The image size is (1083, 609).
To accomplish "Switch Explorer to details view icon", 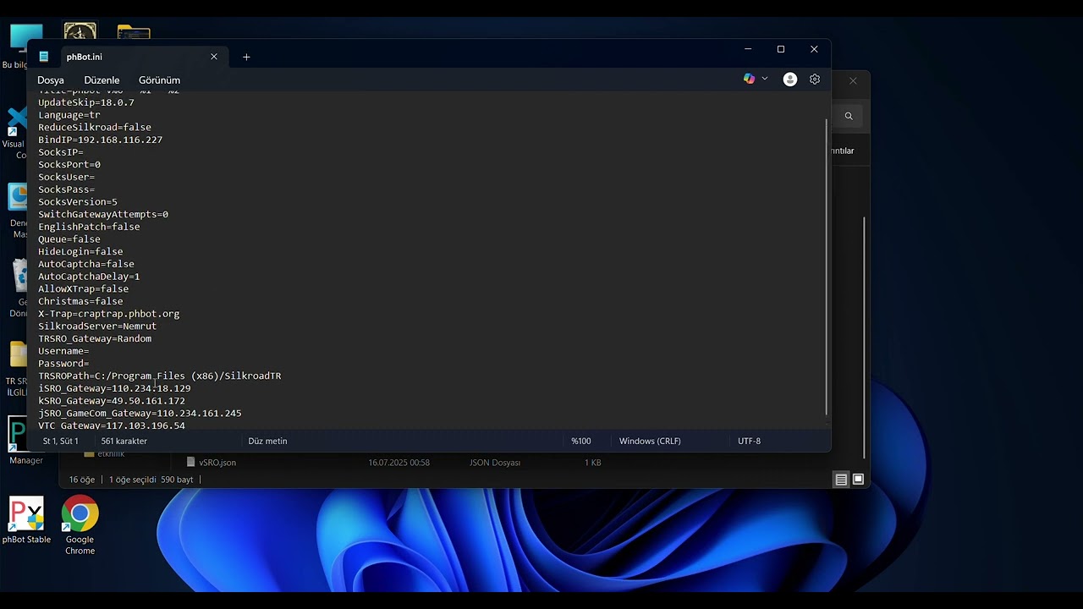I will (x=841, y=480).
